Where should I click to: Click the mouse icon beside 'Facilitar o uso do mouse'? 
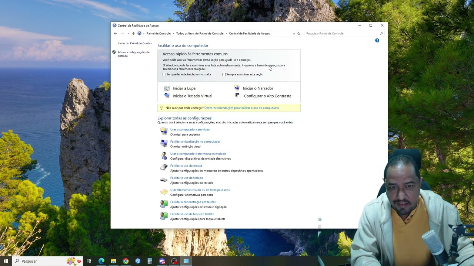[164, 168]
